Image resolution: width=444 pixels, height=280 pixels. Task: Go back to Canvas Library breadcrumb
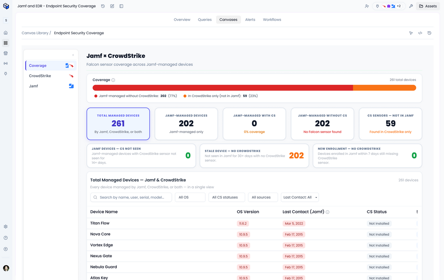[35, 33]
